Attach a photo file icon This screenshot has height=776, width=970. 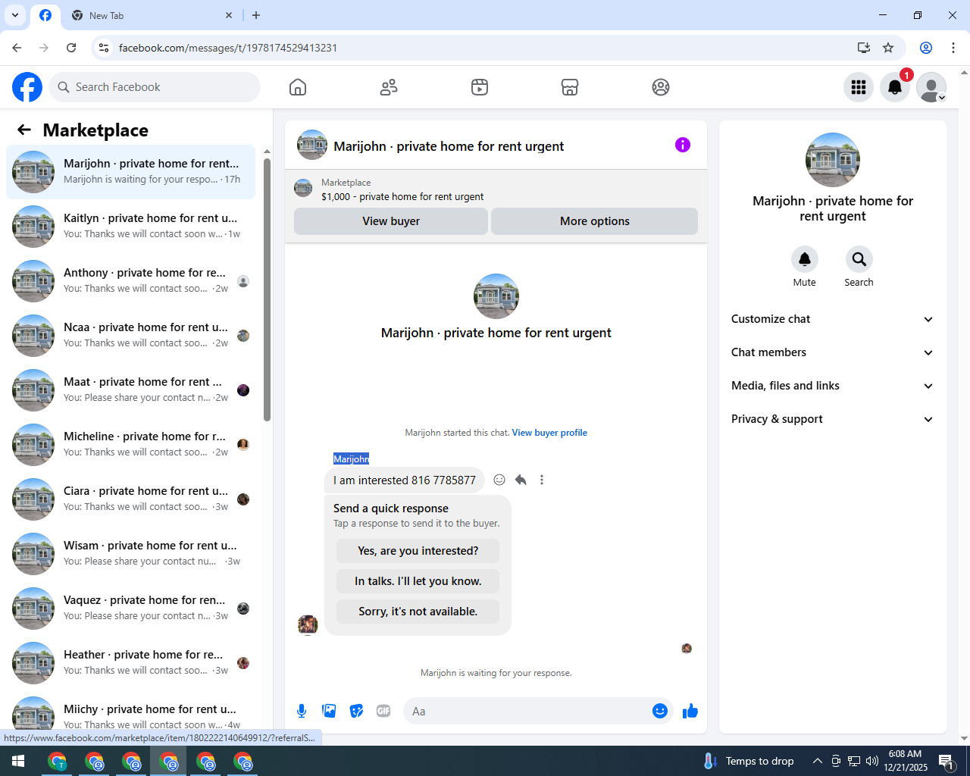(329, 711)
